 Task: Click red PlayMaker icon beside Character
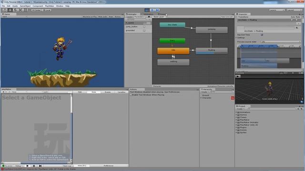[233, 98]
